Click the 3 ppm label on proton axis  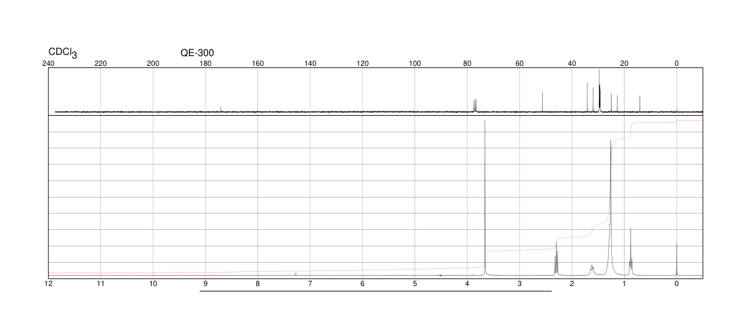tap(519, 284)
